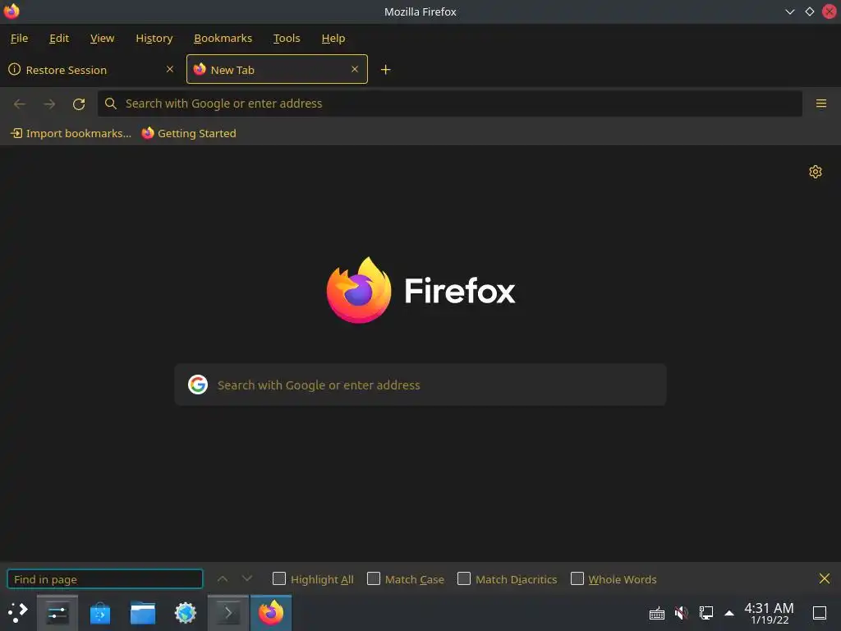Open the Tools menu

click(287, 38)
